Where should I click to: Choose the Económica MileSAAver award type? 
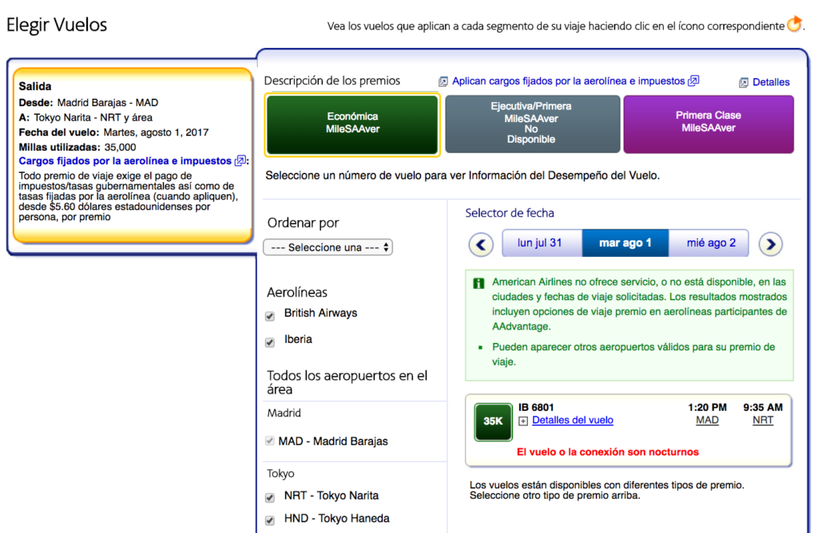pos(352,124)
